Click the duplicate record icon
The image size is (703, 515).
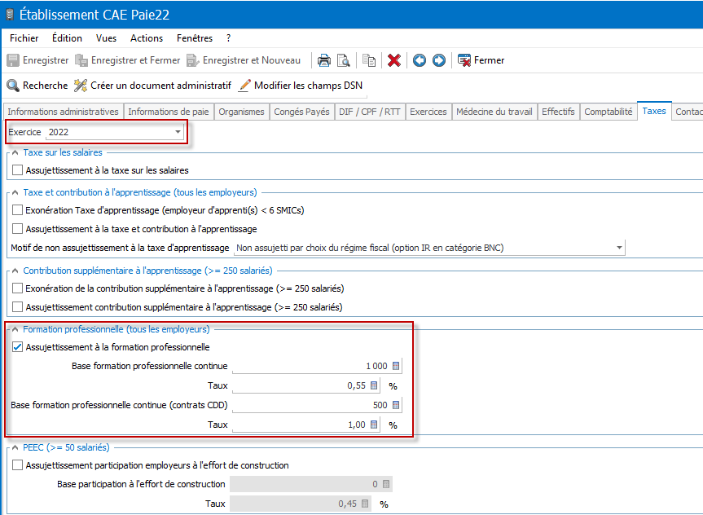(369, 60)
